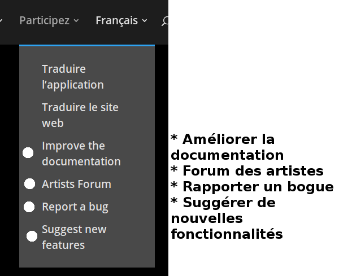Expand the Participez dropdown chevron
The width and height of the screenshot is (339, 276).
point(76,21)
